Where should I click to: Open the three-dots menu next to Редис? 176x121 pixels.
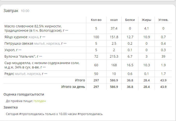tap(46, 74)
